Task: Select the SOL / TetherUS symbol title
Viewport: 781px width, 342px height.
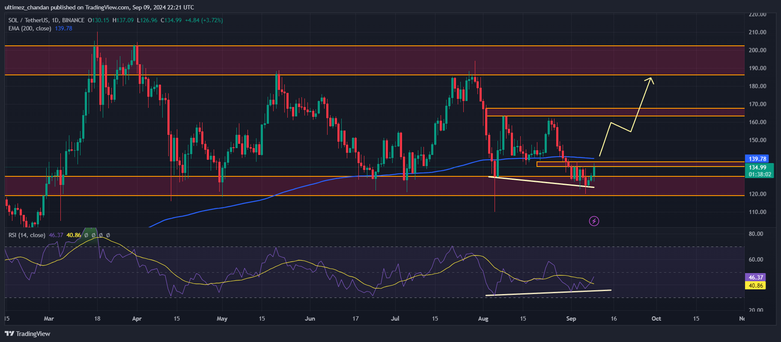Action: tap(28, 20)
